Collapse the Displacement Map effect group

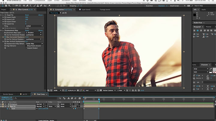(1, 30)
